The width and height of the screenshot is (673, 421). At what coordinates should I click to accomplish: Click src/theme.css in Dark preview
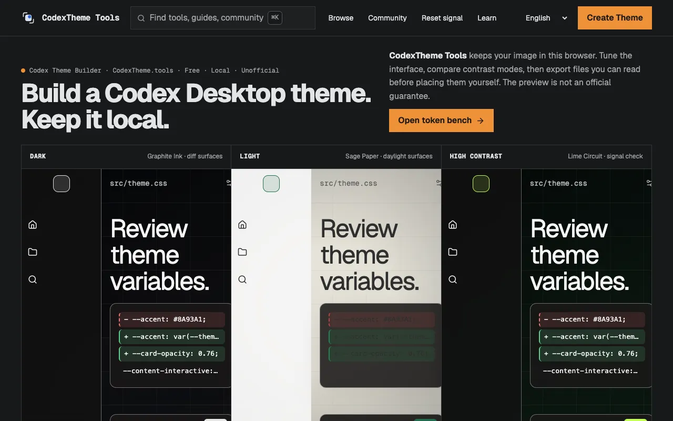pos(138,183)
